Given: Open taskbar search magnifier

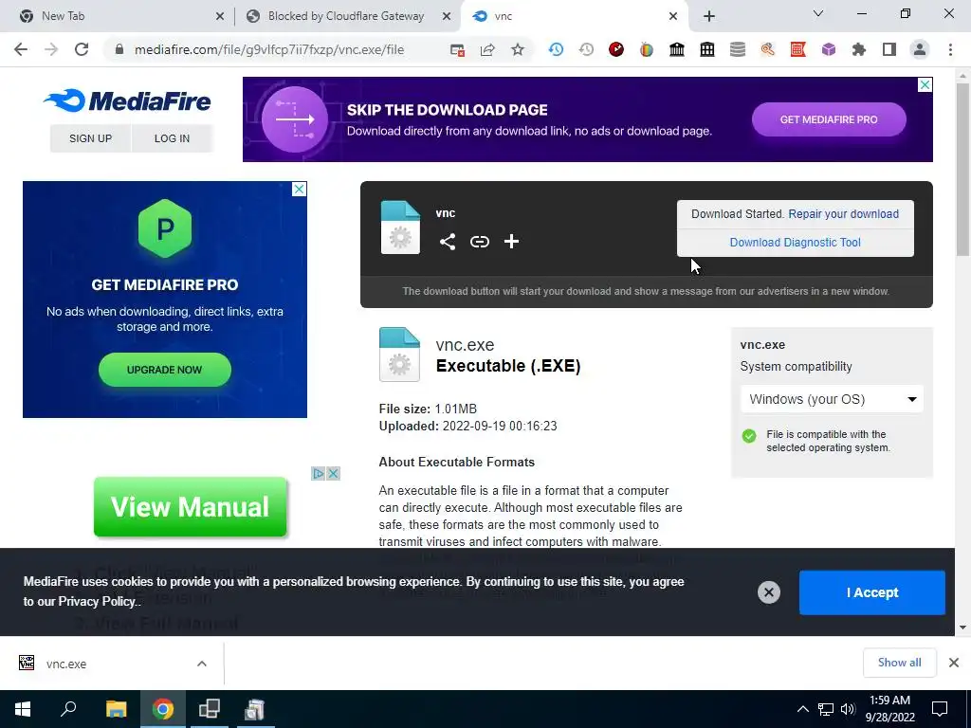Looking at the screenshot, I should [68, 709].
